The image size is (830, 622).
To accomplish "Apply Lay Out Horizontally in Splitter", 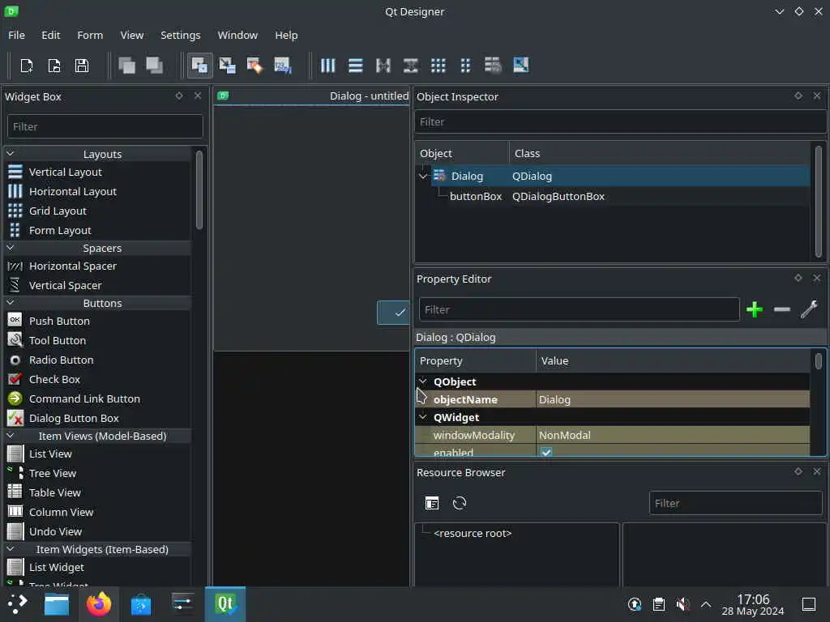I will [383, 66].
